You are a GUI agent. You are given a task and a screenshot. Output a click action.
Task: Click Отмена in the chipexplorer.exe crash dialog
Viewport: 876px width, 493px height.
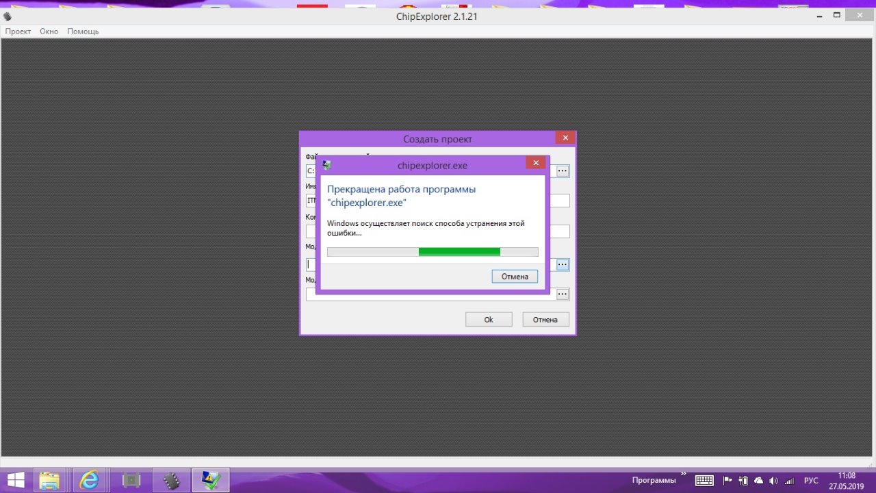click(x=515, y=277)
